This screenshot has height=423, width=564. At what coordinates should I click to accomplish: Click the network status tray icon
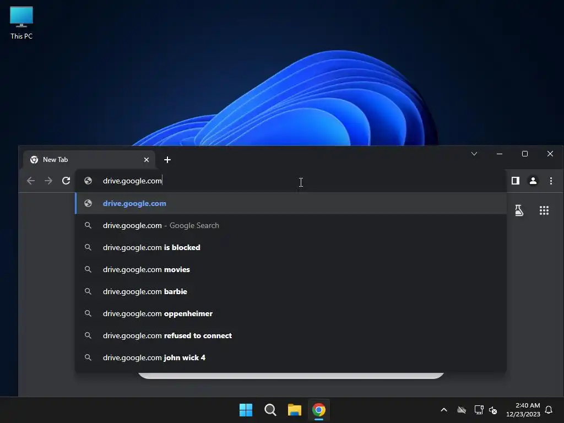479,410
